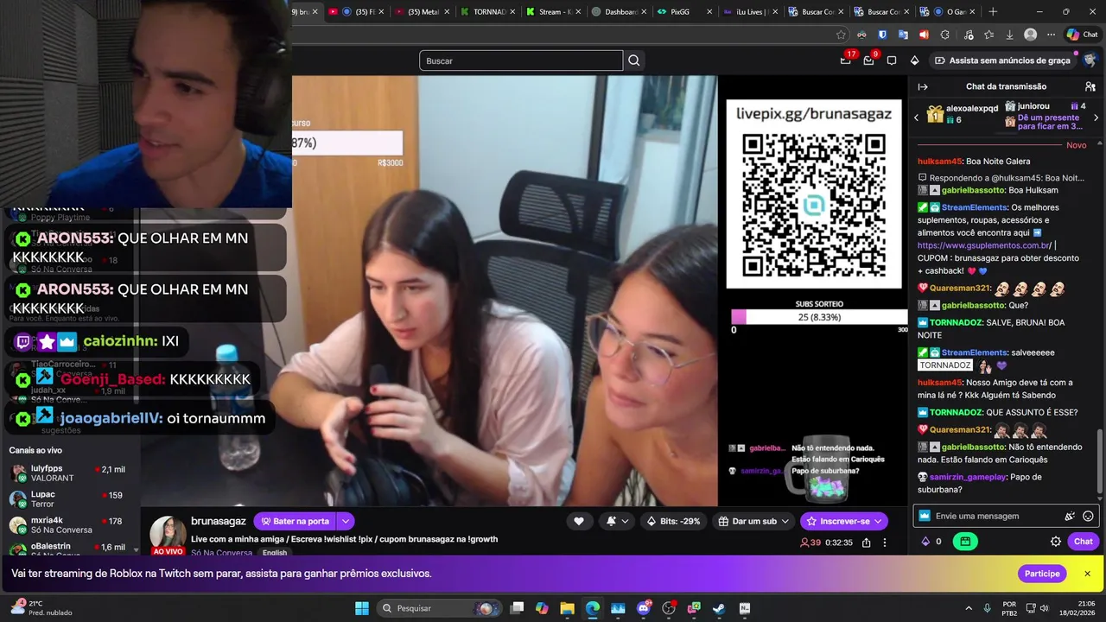Show previous gift leaderboard entry arrow

(917, 117)
